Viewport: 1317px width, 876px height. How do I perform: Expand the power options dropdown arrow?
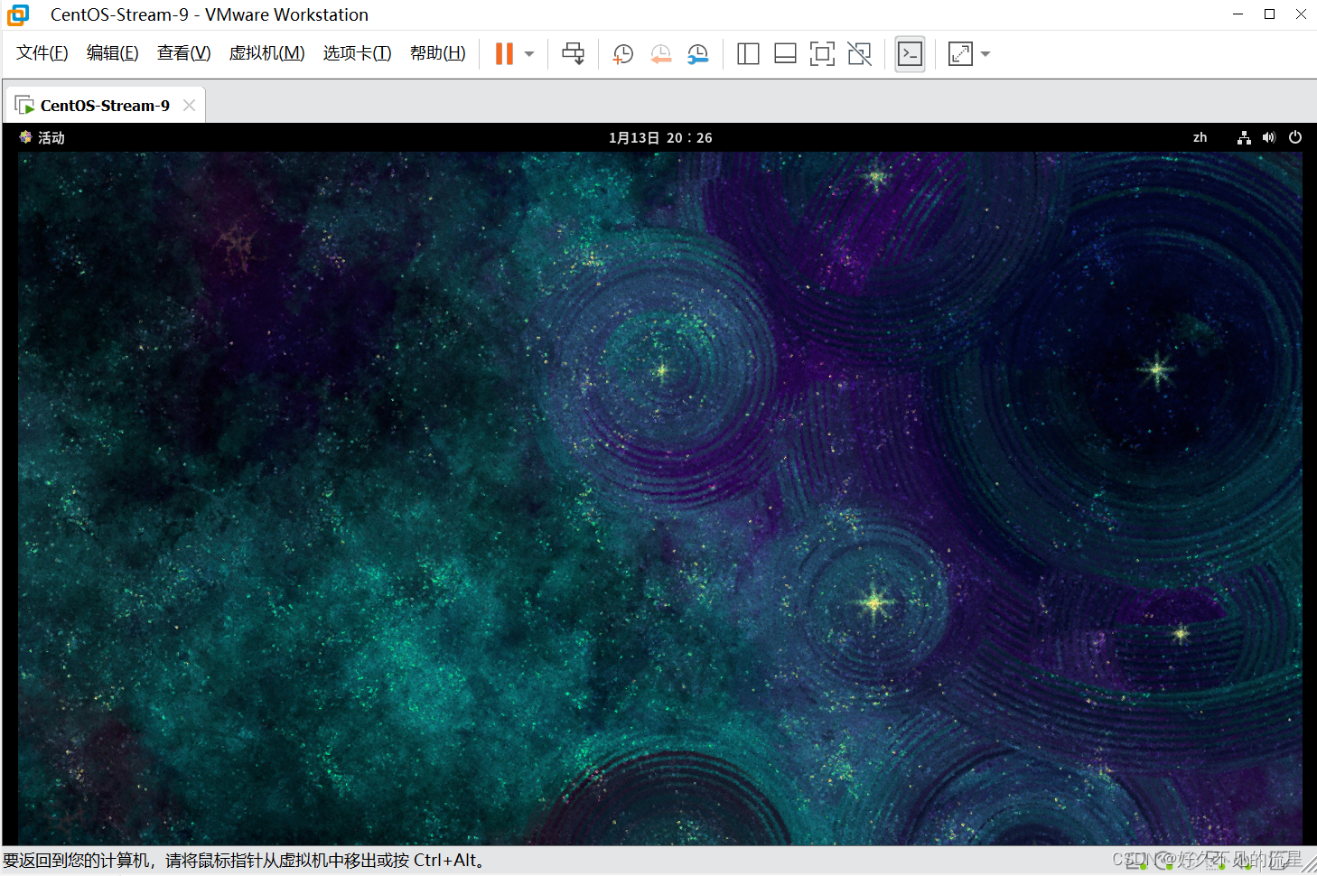point(529,54)
